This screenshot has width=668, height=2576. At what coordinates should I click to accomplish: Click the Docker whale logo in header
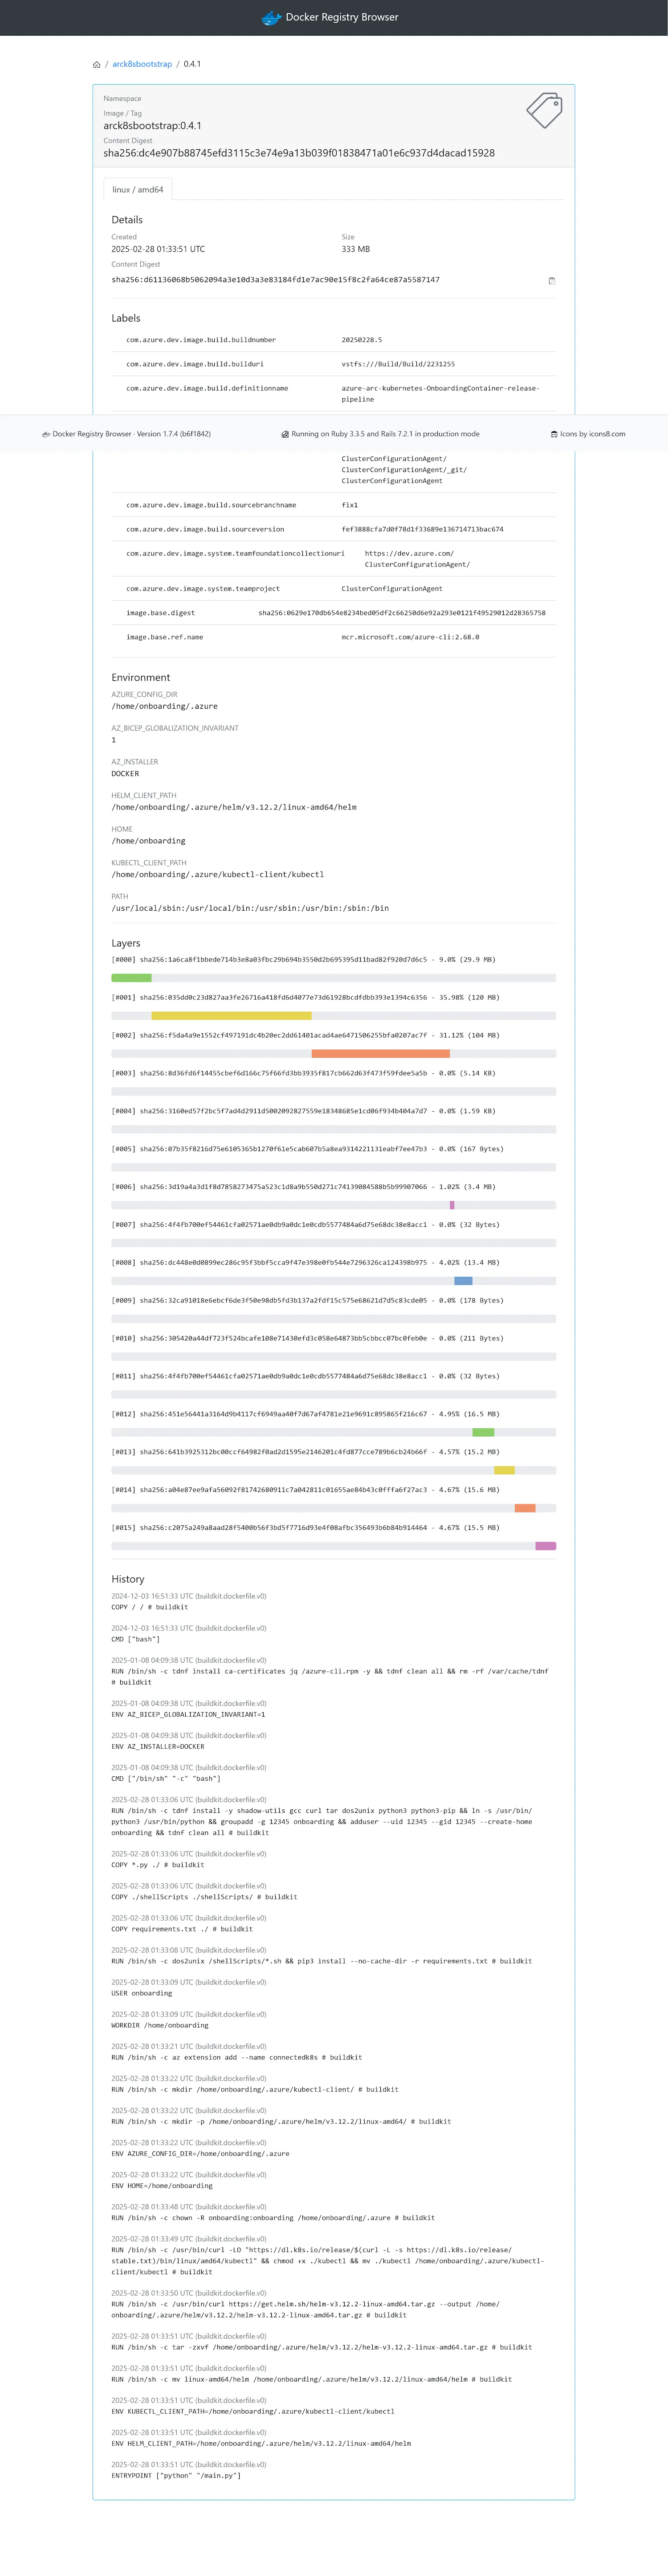click(x=271, y=17)
